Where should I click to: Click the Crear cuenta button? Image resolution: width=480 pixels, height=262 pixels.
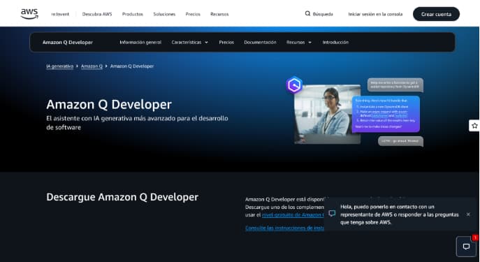pos(436,14)
